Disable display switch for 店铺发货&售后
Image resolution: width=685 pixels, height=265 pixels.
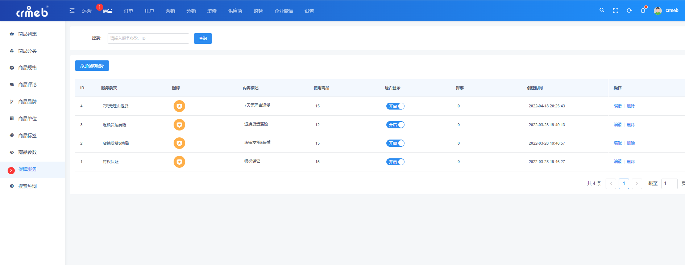click(395, 143)
